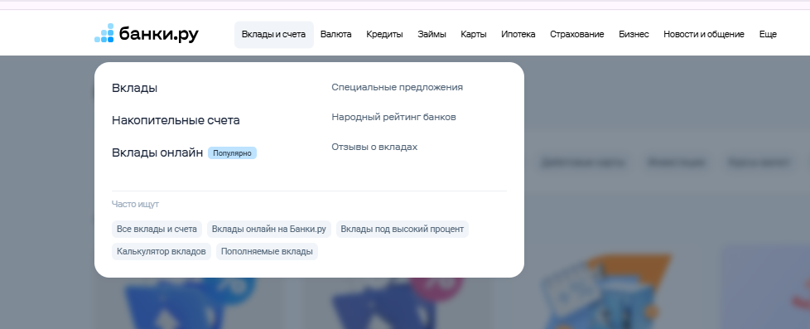Select the Калькулятор вкладов chip

tap(162, 251)
